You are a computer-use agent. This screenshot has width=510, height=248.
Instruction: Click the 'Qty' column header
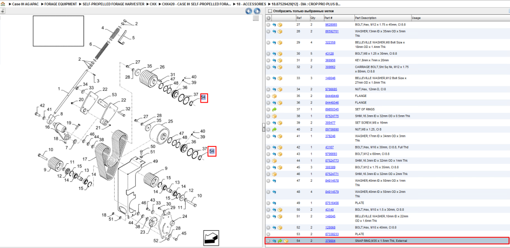[x=317, y=18]
